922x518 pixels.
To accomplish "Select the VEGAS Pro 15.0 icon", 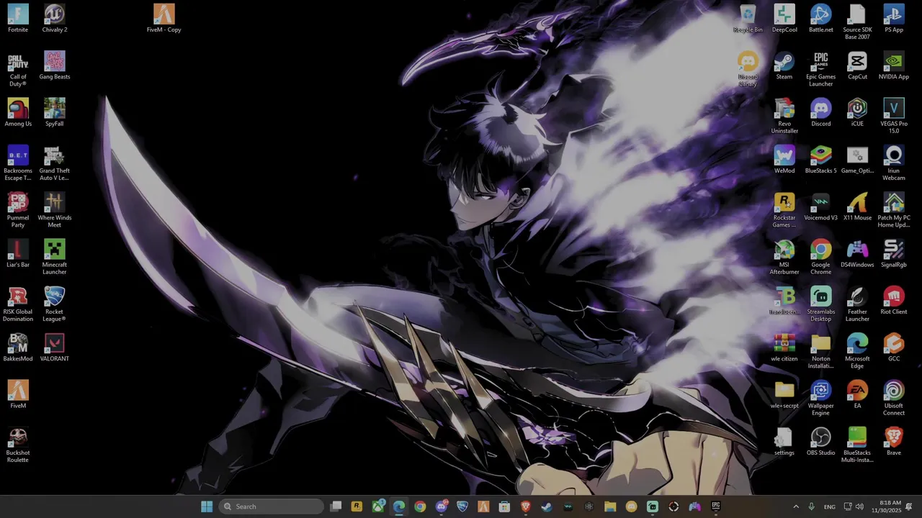I will [894, 116].
